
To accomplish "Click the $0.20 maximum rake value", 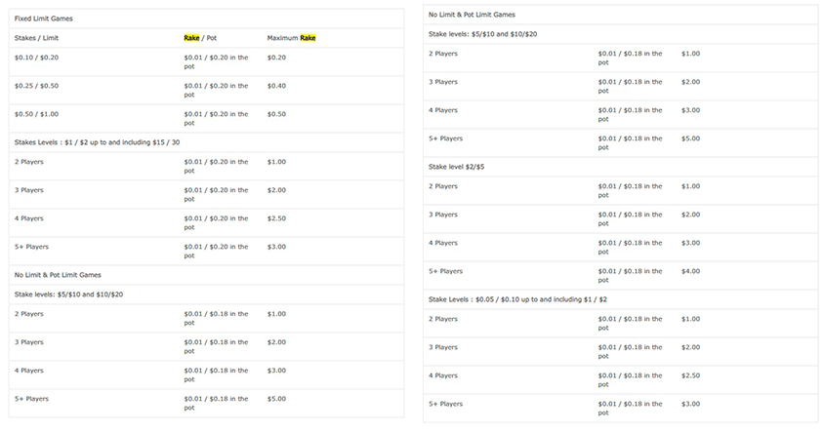I will pos(276,58).
